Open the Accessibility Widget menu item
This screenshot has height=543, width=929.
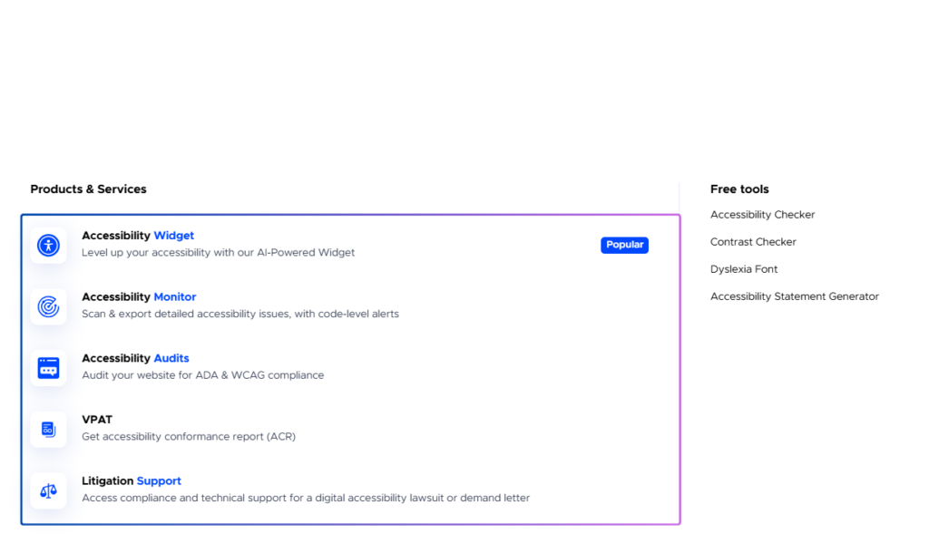138,236
